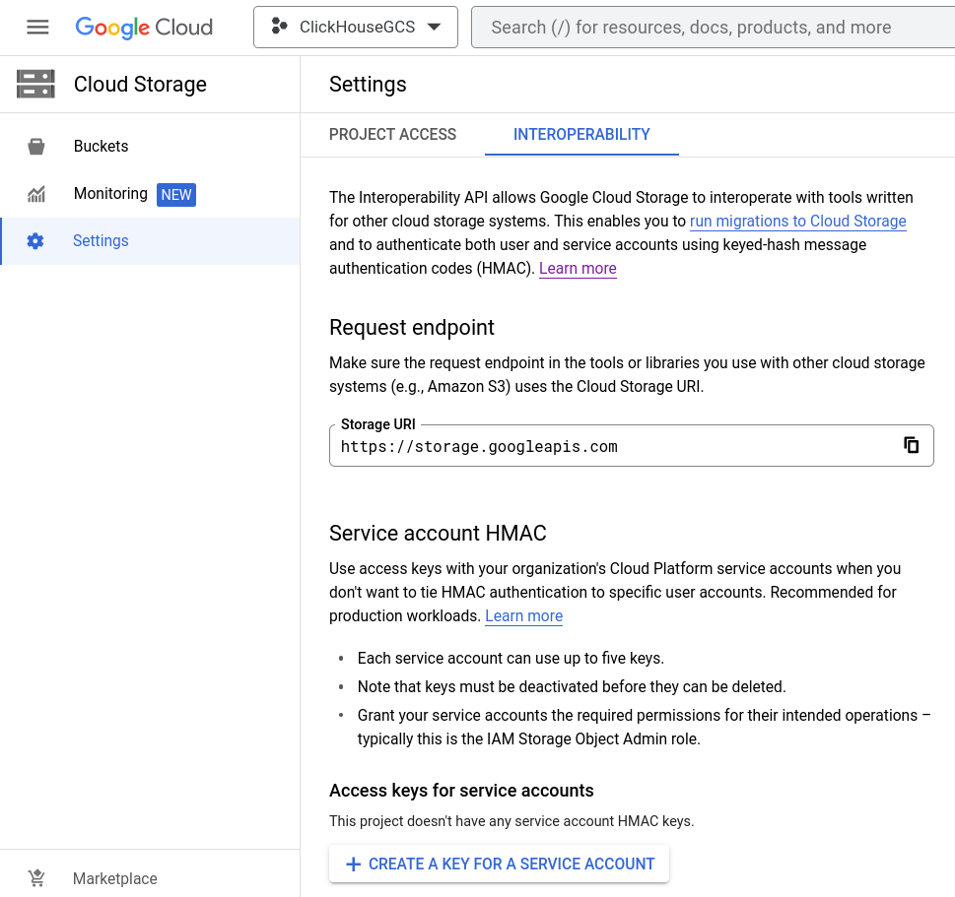955x897 pixels.
Task: Click the Interoperability Learn more link
Action: click(x=578, y=268)
